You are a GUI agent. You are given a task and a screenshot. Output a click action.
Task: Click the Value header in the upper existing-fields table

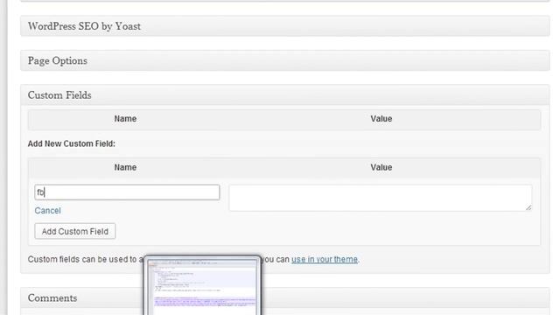pos(381,119)
